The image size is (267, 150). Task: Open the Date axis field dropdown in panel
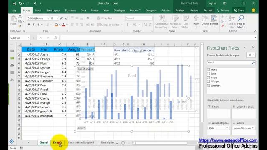[x=227, y=128]
